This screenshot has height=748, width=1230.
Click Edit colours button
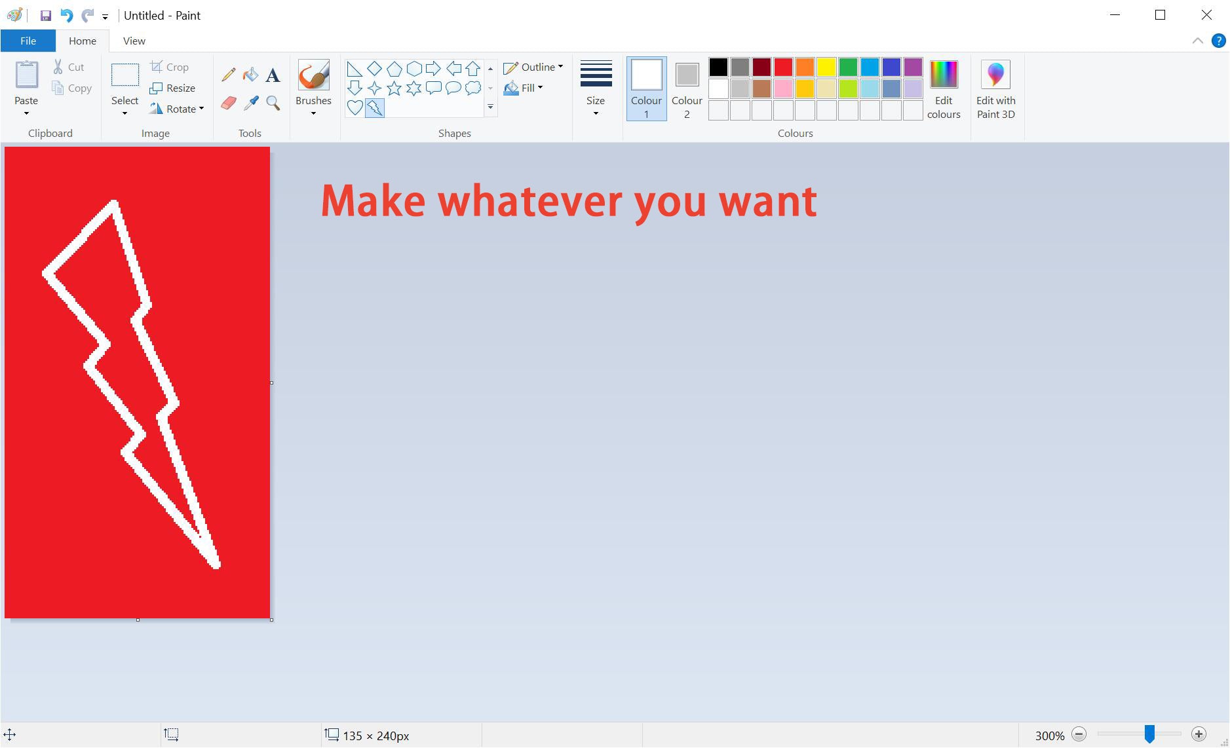(944, 88)
